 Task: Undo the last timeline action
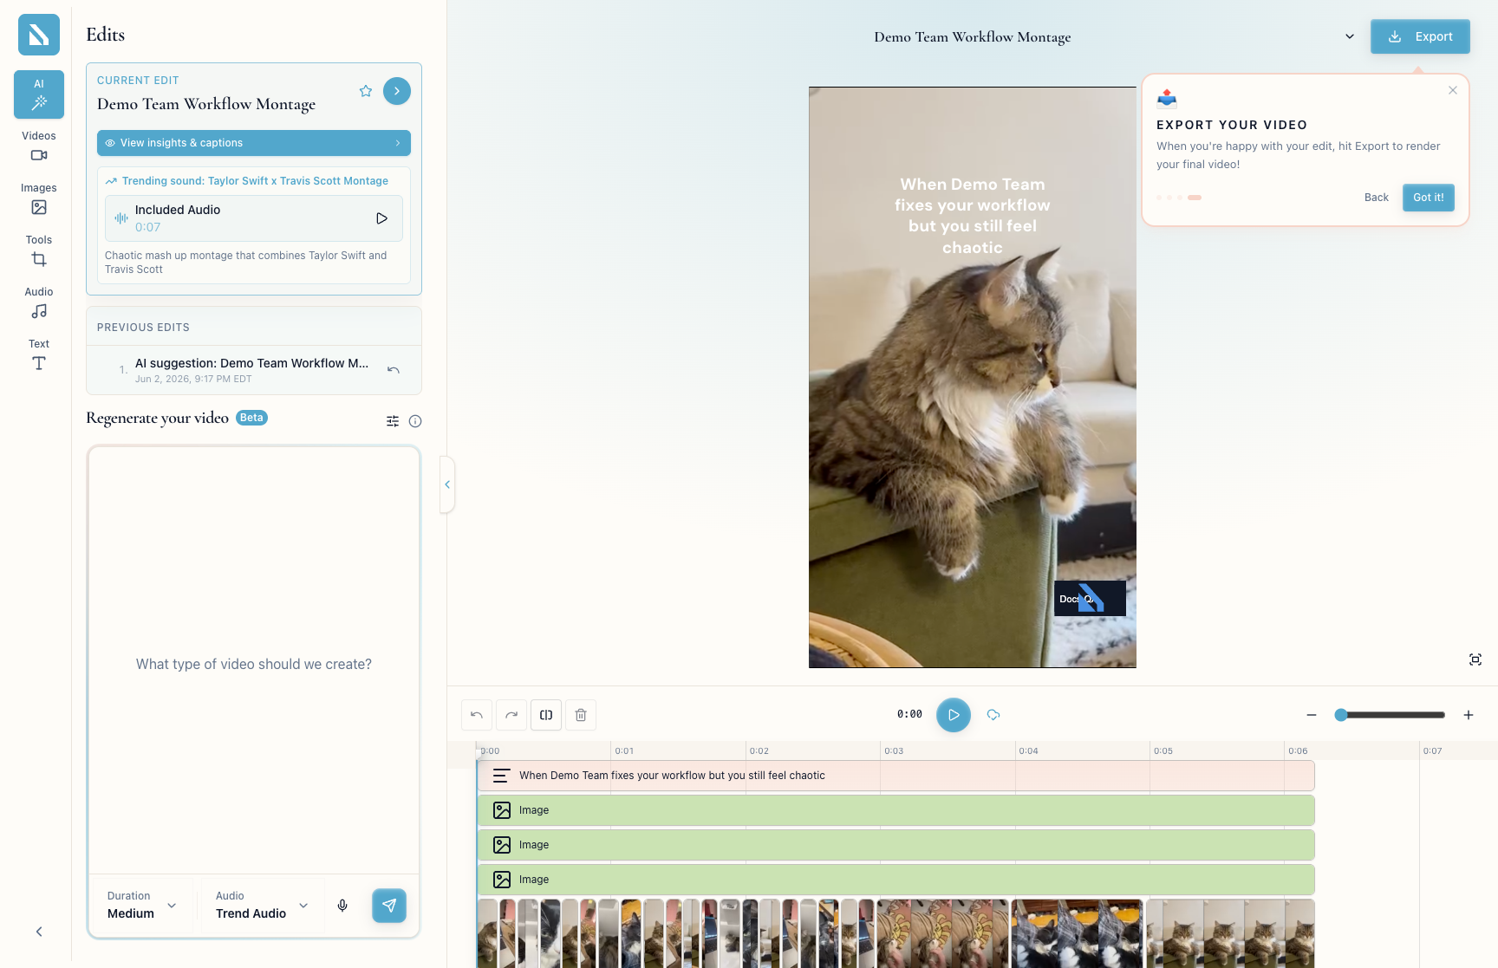point(477,715)
